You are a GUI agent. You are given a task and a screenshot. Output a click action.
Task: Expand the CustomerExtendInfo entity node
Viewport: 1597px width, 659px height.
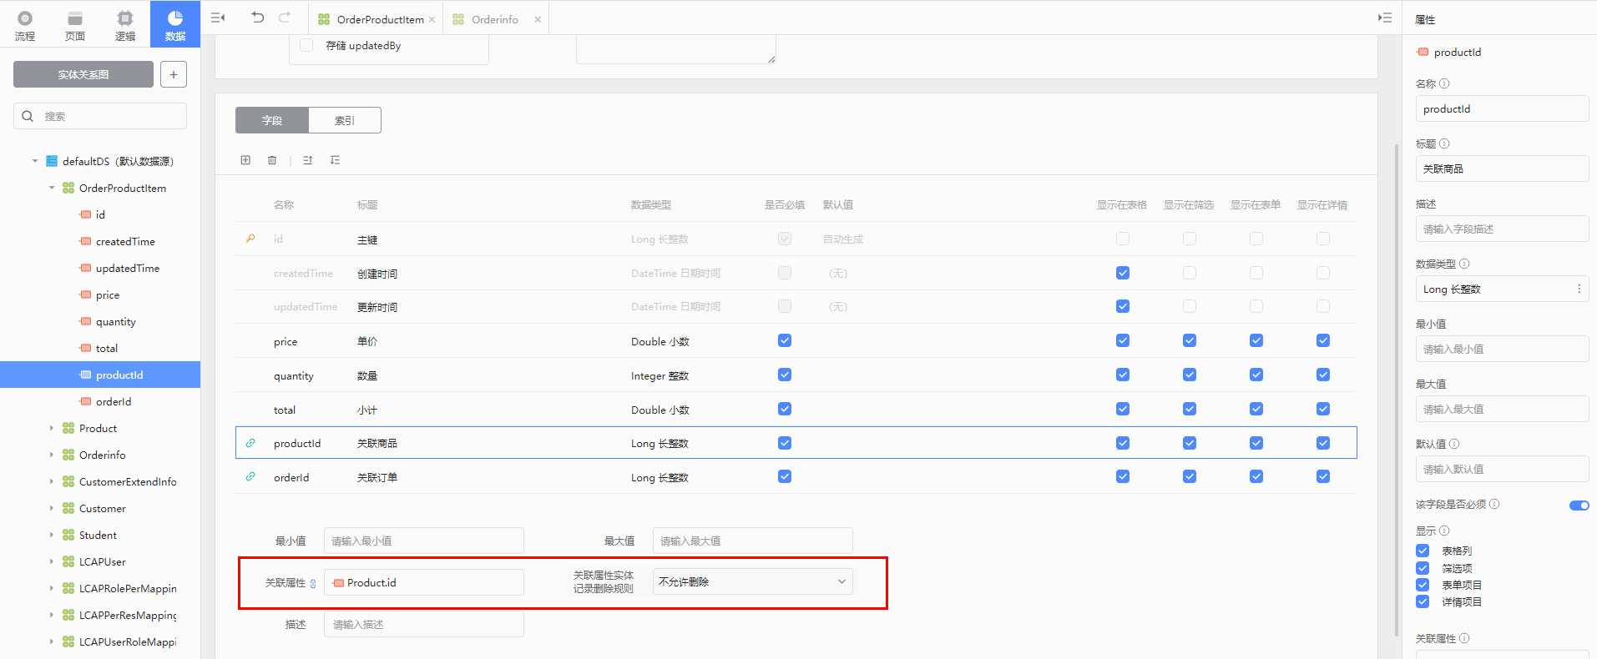[x=52, y=481]
